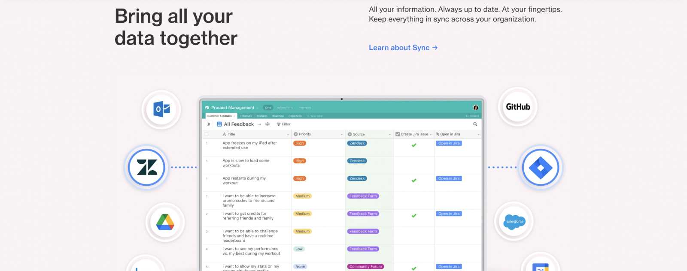687x271 pixels.
Task: Switch to the Features table tab
Action: [262, 116]
